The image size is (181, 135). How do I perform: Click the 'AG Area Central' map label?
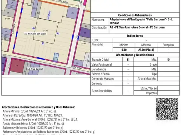pos(35,69)
